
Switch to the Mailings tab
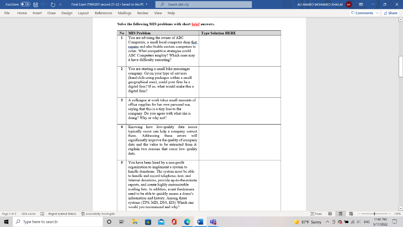click(x=124, y=13)
